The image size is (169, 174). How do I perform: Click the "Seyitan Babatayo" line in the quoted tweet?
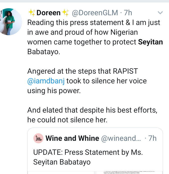tap(62, 162)
